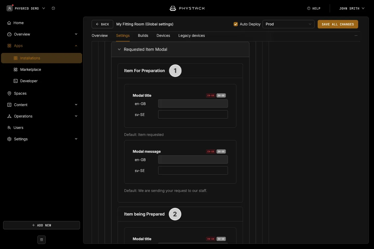This screenshot has width=374, height=249.
Task: Select EN-GB tag for Item For Preparation title
Action: 211,95
